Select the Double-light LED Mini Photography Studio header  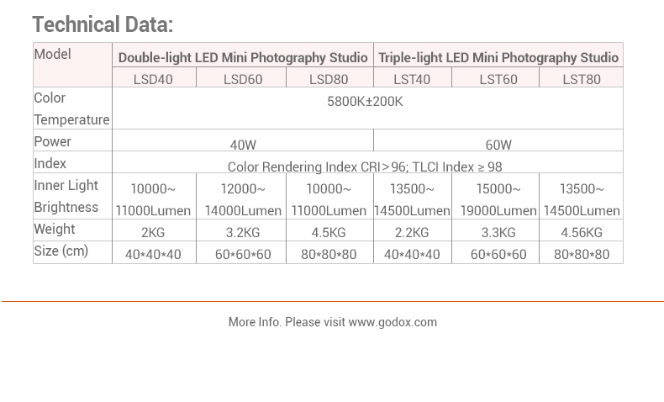point(243,58)
